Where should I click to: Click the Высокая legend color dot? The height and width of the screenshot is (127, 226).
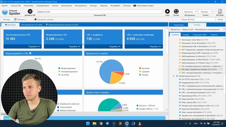(x=140, y=68)
